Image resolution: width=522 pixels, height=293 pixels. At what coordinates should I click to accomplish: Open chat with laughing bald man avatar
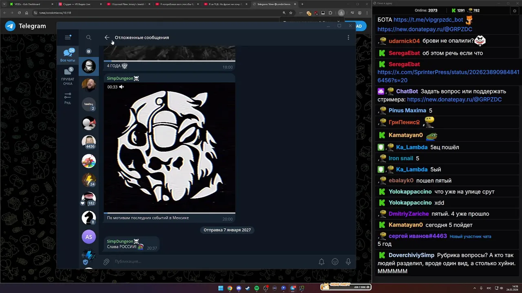89,85
